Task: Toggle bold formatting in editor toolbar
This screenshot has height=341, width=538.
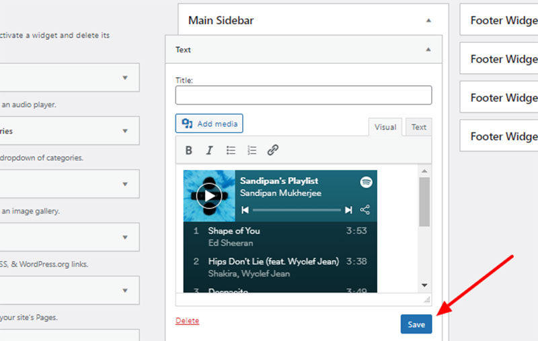Action: (x=189, y=150)
